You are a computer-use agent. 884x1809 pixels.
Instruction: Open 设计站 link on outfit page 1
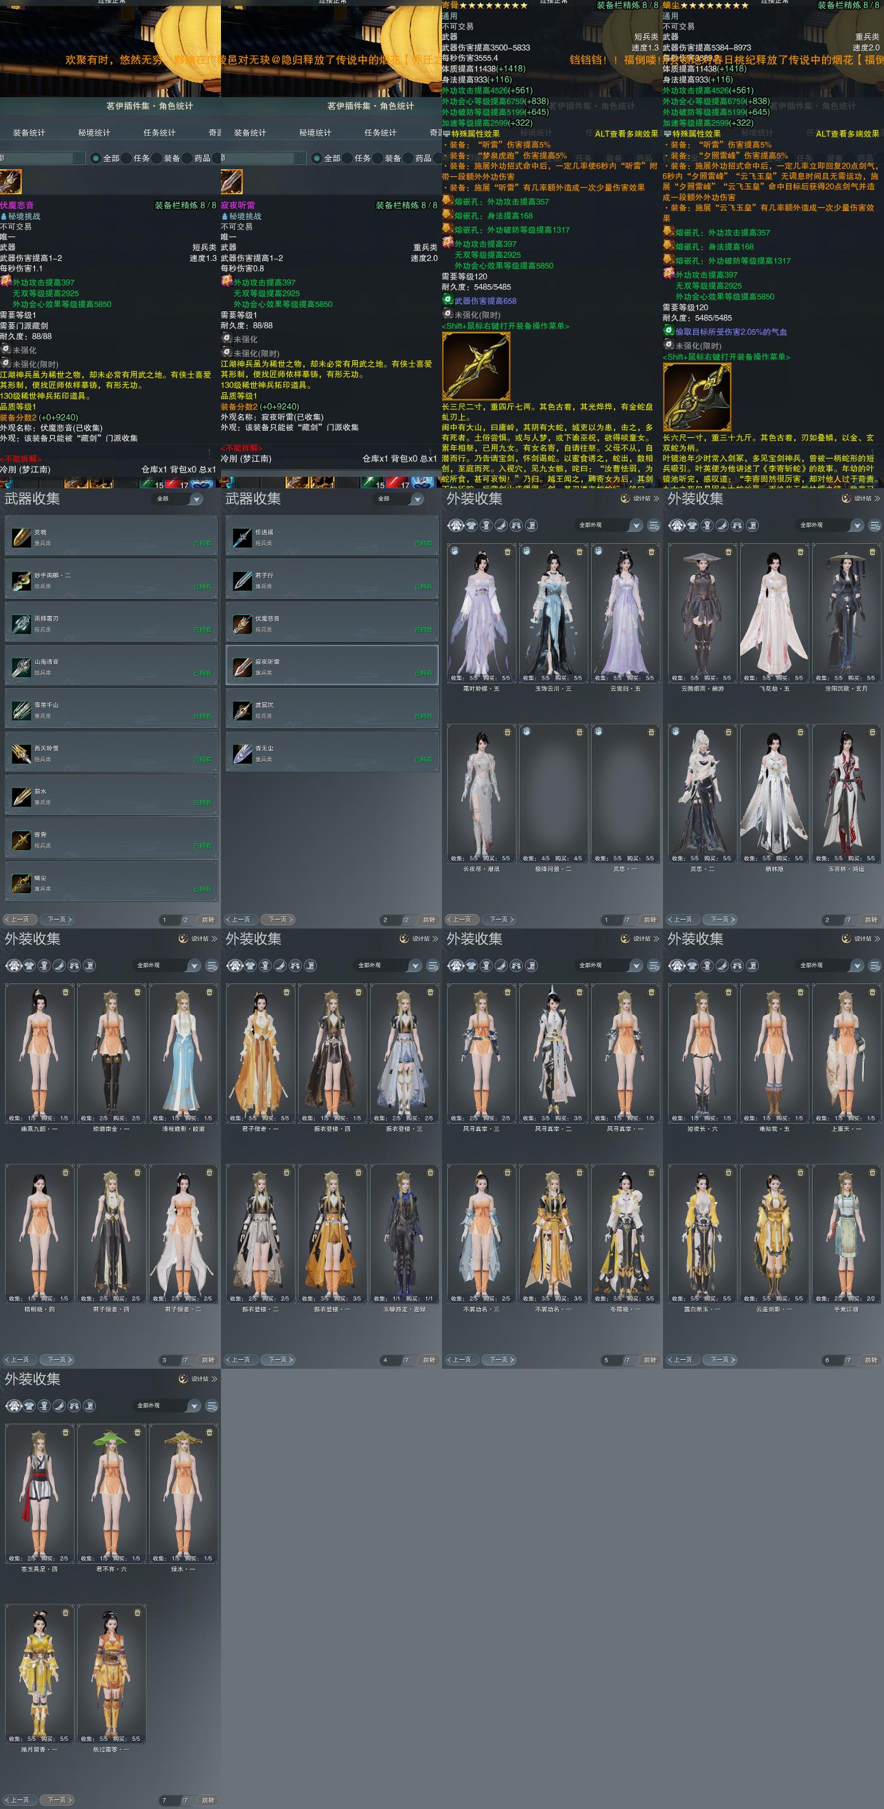point(640,498)
